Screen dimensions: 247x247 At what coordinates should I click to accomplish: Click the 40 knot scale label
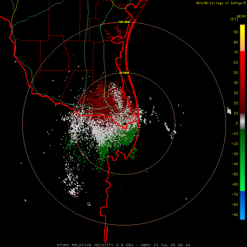click(236, 83)
